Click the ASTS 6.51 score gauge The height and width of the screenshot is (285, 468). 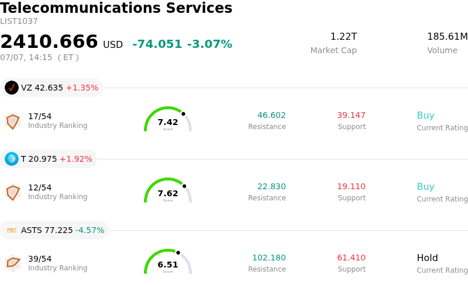point(168,262)
